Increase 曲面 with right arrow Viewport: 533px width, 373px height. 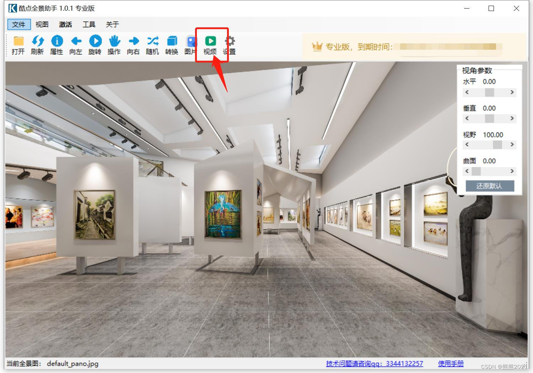(512, 171)
